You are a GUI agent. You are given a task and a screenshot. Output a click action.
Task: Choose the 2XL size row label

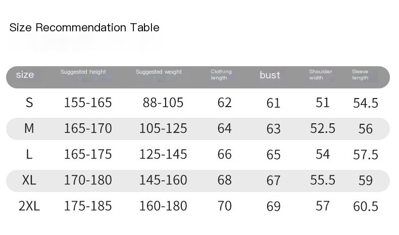(29, 206)
